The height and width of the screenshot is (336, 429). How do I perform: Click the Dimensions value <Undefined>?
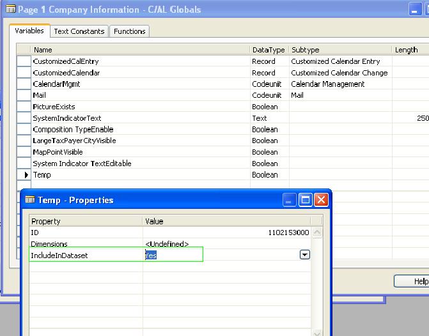click(x=167, y=243)
